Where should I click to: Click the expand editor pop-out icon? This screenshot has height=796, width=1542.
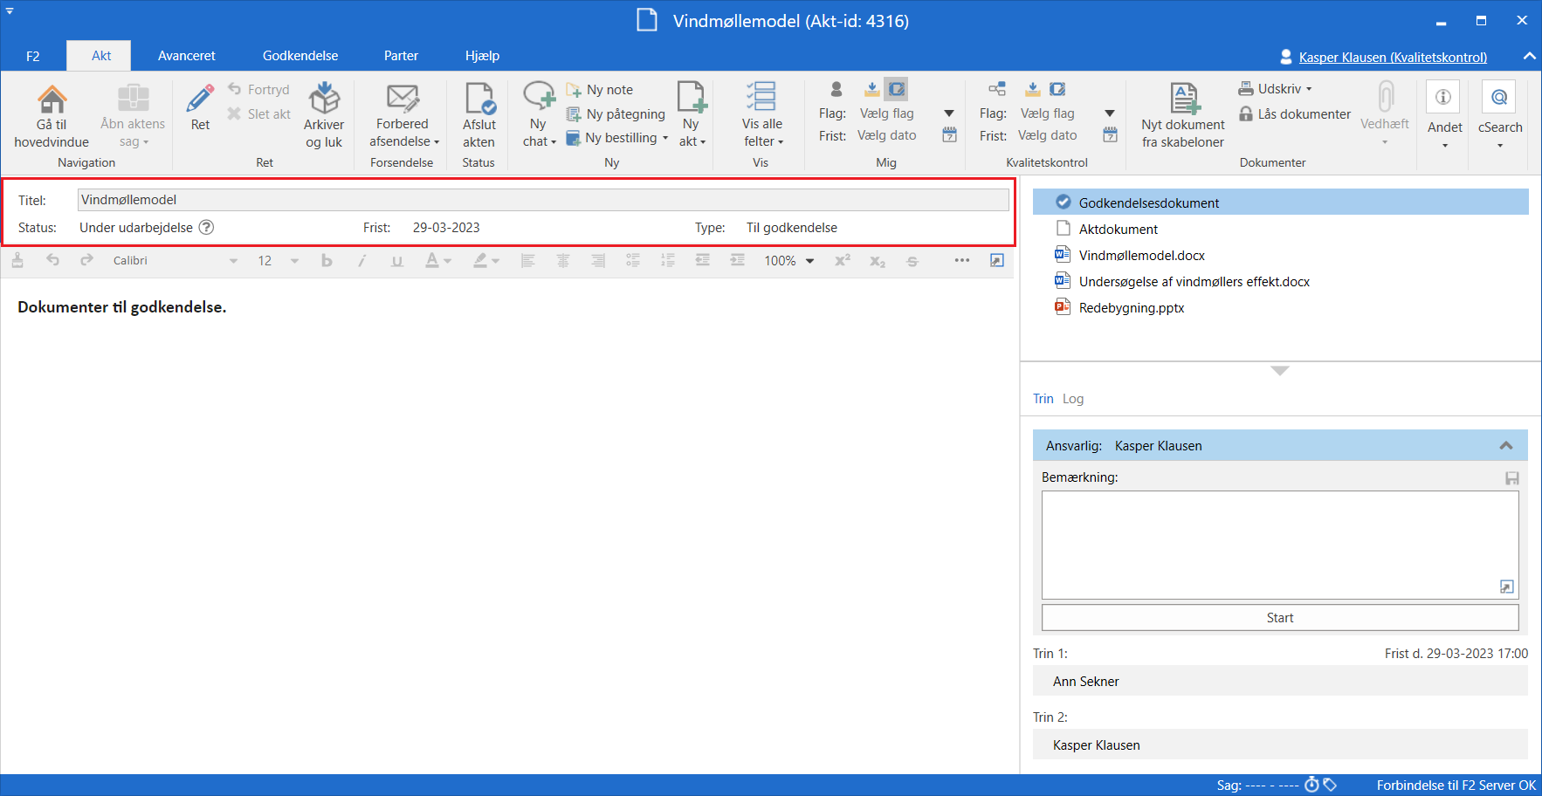pyautogui.click(x=997, y=260)
